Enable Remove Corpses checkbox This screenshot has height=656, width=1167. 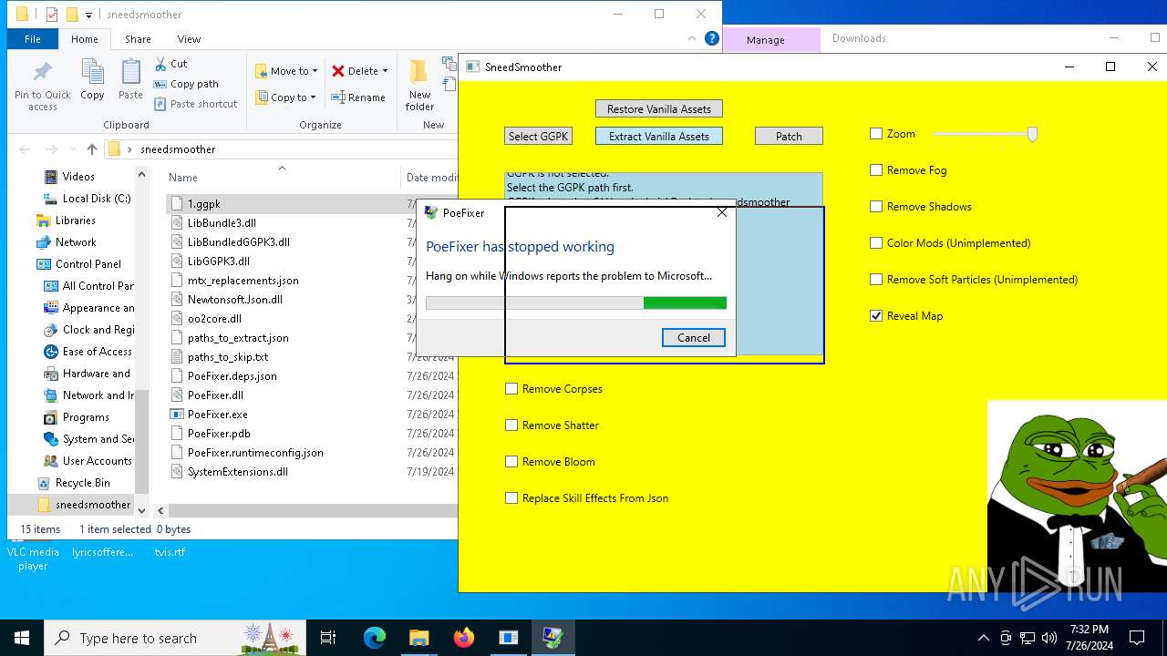tap(511, 389)
